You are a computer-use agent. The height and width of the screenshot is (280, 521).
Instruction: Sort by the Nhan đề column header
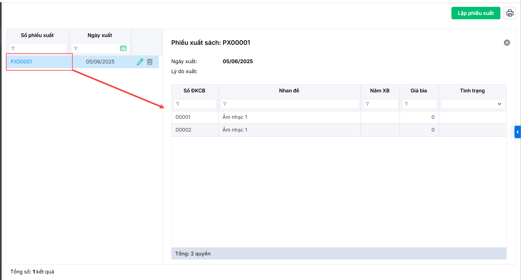[289, 91]
